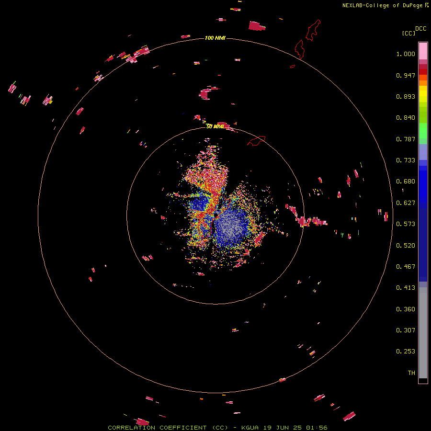Select the 0.520 color scale value
431x431 pixels.
pos(406,246)
